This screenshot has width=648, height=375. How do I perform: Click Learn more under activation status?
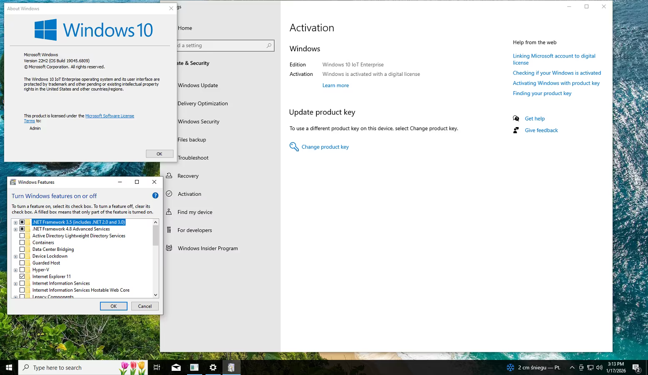(335, 85)
